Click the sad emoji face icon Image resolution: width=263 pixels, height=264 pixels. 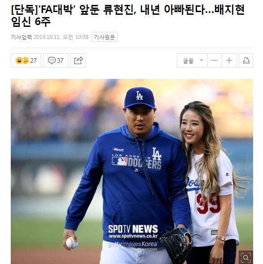tap(26, 61)
